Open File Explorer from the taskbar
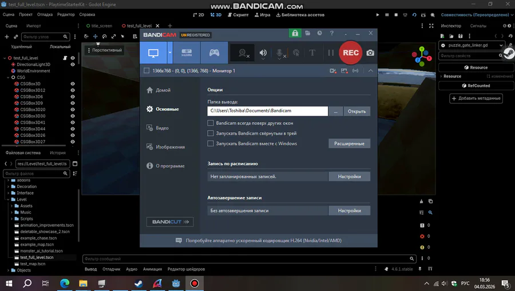Image resolution: width=515 pixels, height=291 pixels. coord(83,284)
